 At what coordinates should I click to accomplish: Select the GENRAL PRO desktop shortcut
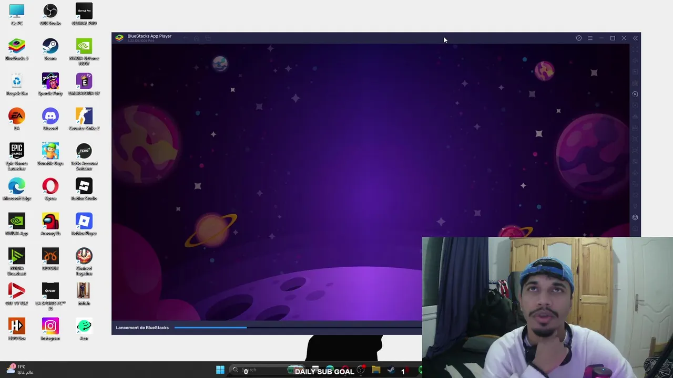[x=84, y=15]
